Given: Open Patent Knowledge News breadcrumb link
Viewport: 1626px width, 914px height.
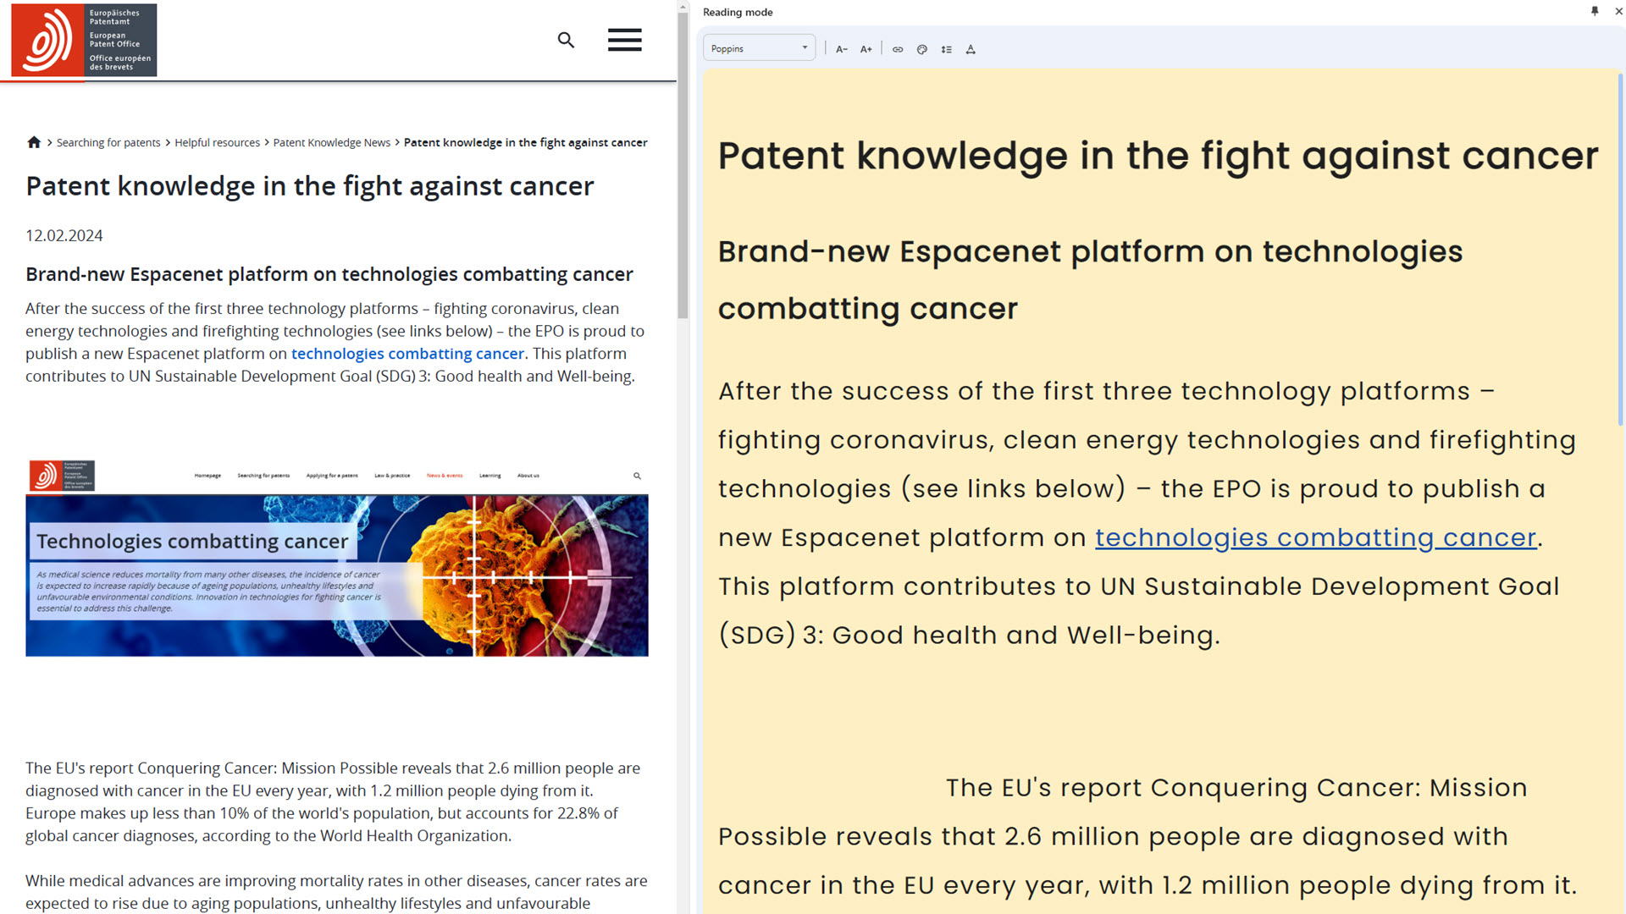Looking at the screenshot, I should [331, 142].
